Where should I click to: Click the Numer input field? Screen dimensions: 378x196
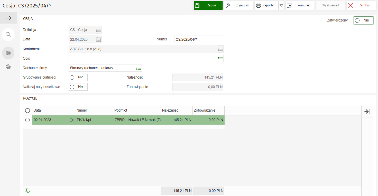(198, 39)
